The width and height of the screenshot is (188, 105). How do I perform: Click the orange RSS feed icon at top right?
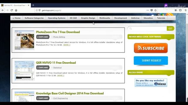click(x=169, y=15)
